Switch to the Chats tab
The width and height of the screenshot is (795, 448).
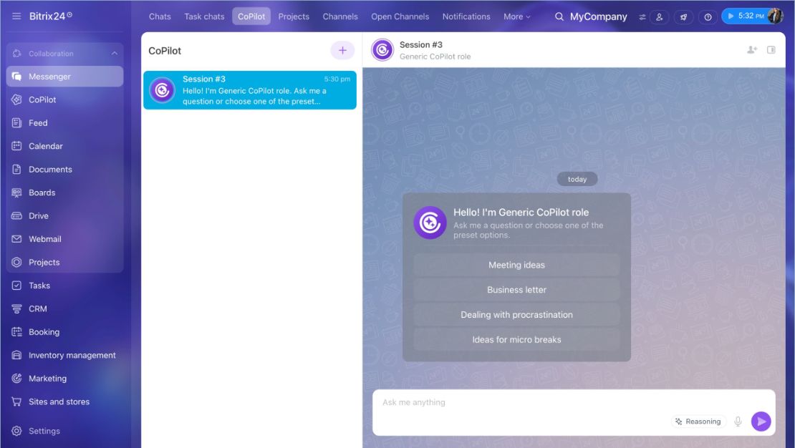click(x=160, y=16)
